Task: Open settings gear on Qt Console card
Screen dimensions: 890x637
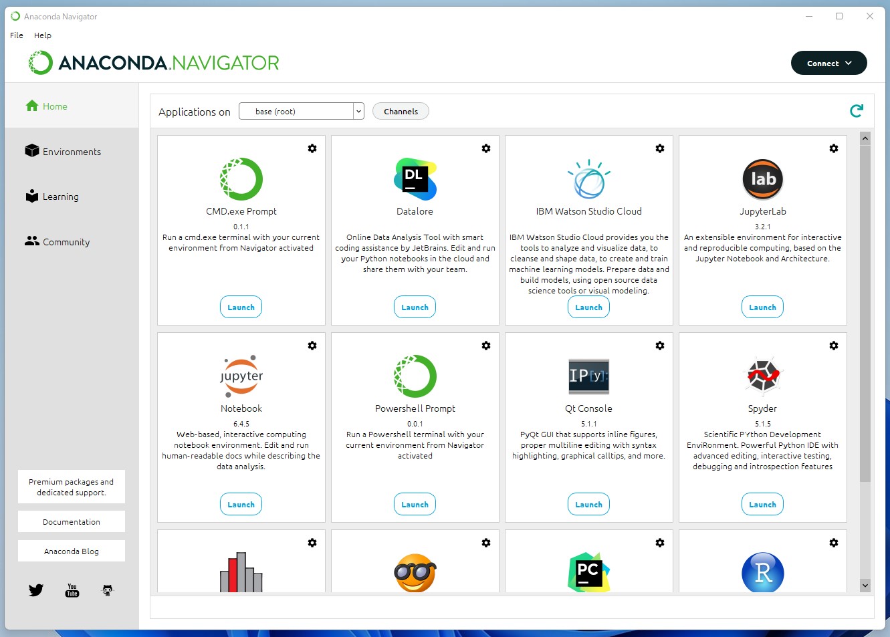Action: click(660, 346)
